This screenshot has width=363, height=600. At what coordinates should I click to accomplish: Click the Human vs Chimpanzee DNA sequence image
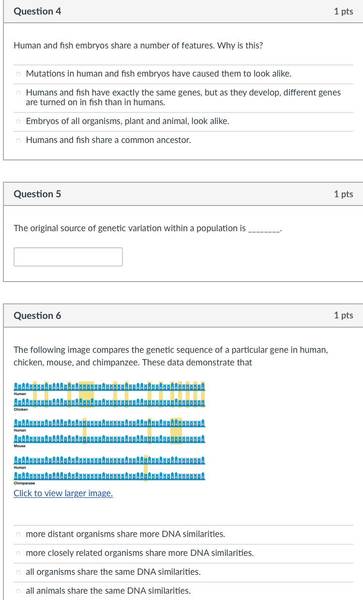pyautogui.click(x=109, y=469)
